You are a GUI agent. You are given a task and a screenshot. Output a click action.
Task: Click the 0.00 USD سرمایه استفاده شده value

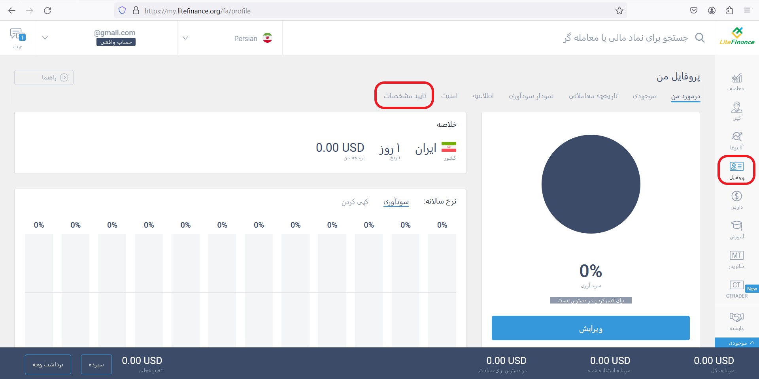click(610, 360)
